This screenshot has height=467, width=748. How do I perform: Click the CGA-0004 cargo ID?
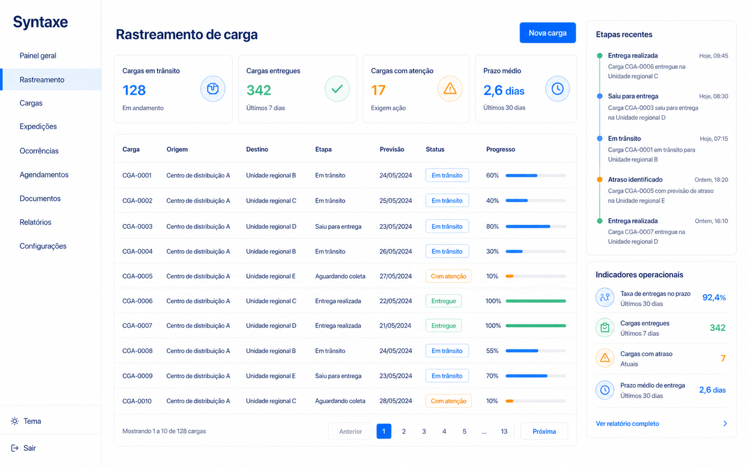point(137,251)
